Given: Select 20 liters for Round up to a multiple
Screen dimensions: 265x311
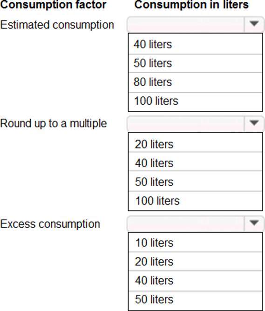Looking at the screenshot, I should click(196, 143).
